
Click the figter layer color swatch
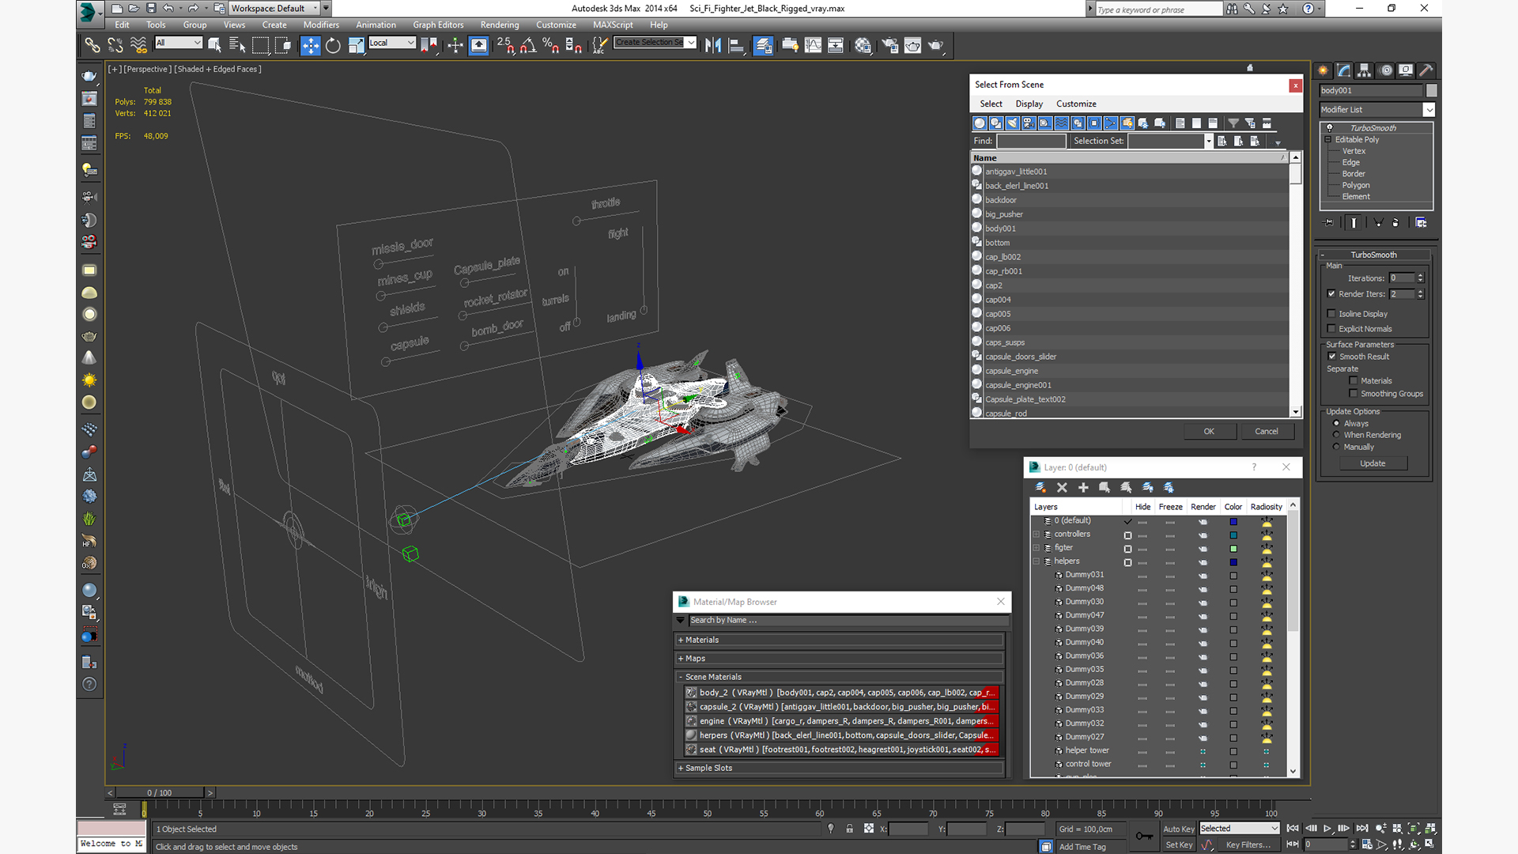click(x=1233, y=549)
